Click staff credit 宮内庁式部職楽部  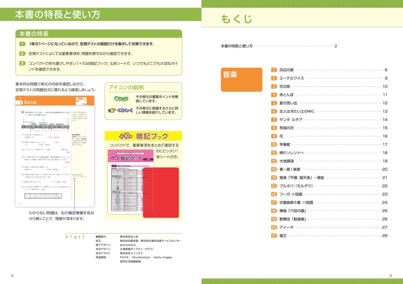(130, 262)
